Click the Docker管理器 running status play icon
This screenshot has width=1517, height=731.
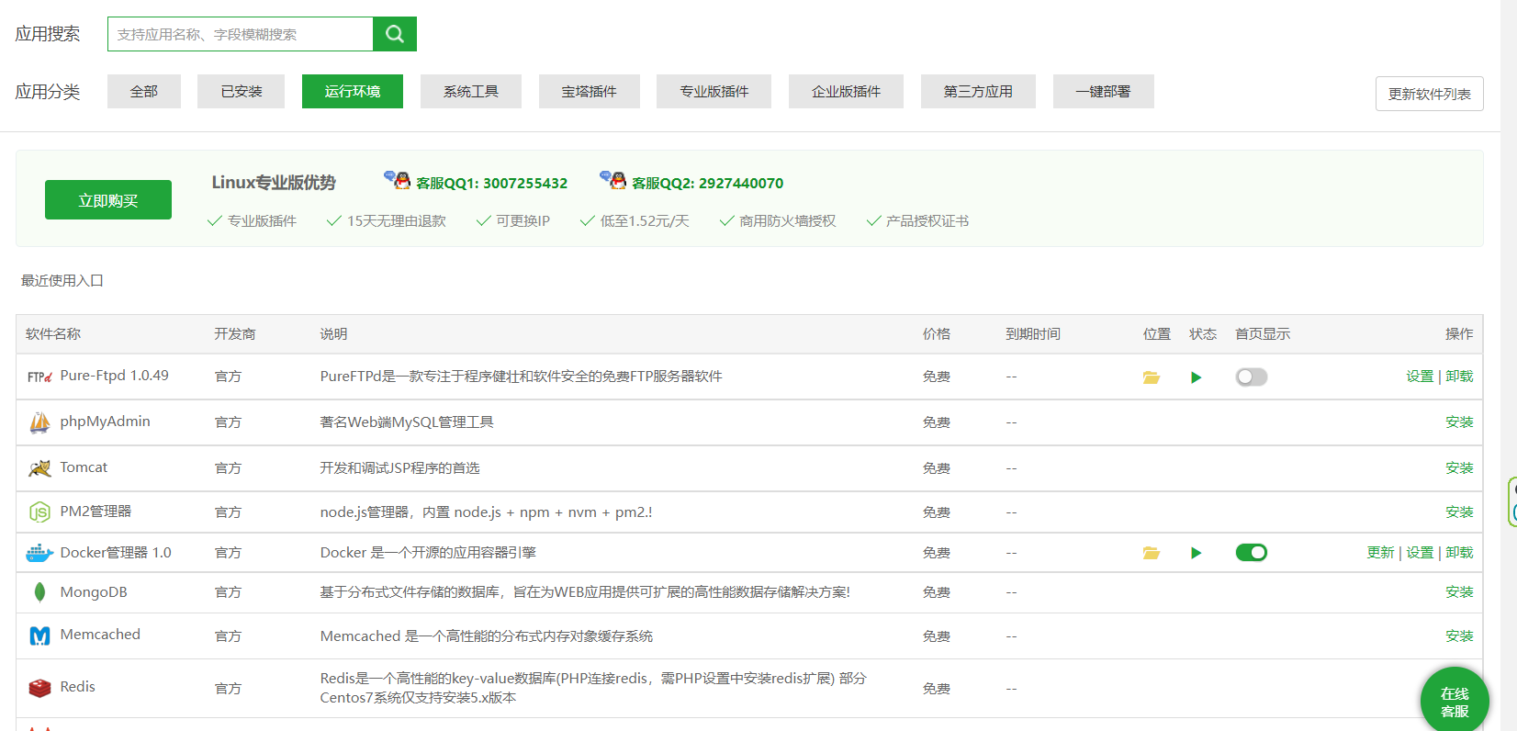pyautogui.click(x=1196, y=553)
